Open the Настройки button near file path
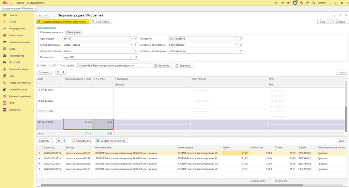Image resolution: width=349 pixels, height=188 pixels. point(162,66)
